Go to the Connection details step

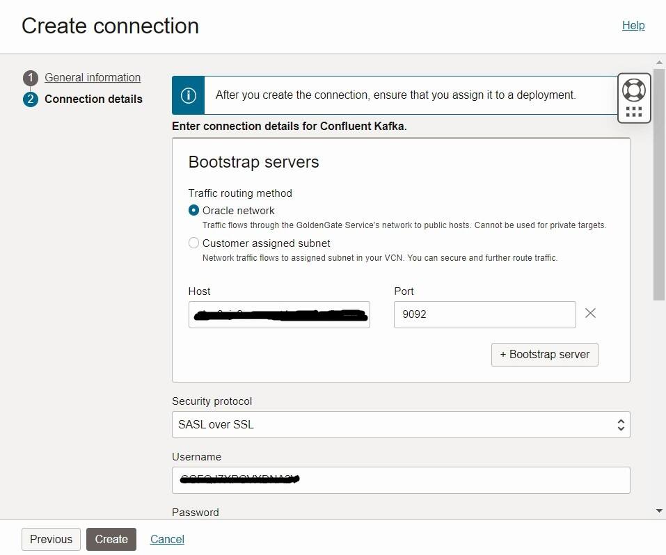(93, 99)
